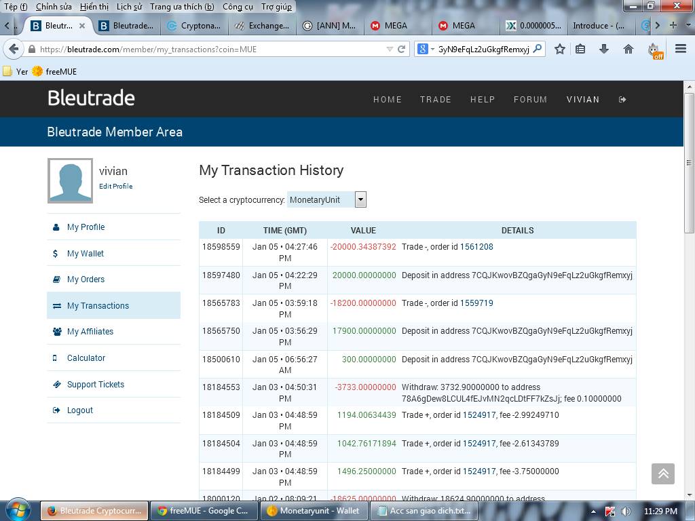695x521 pixels.
Task: Click TRADE in the site navigation
Action: click(x=436, y=100)
